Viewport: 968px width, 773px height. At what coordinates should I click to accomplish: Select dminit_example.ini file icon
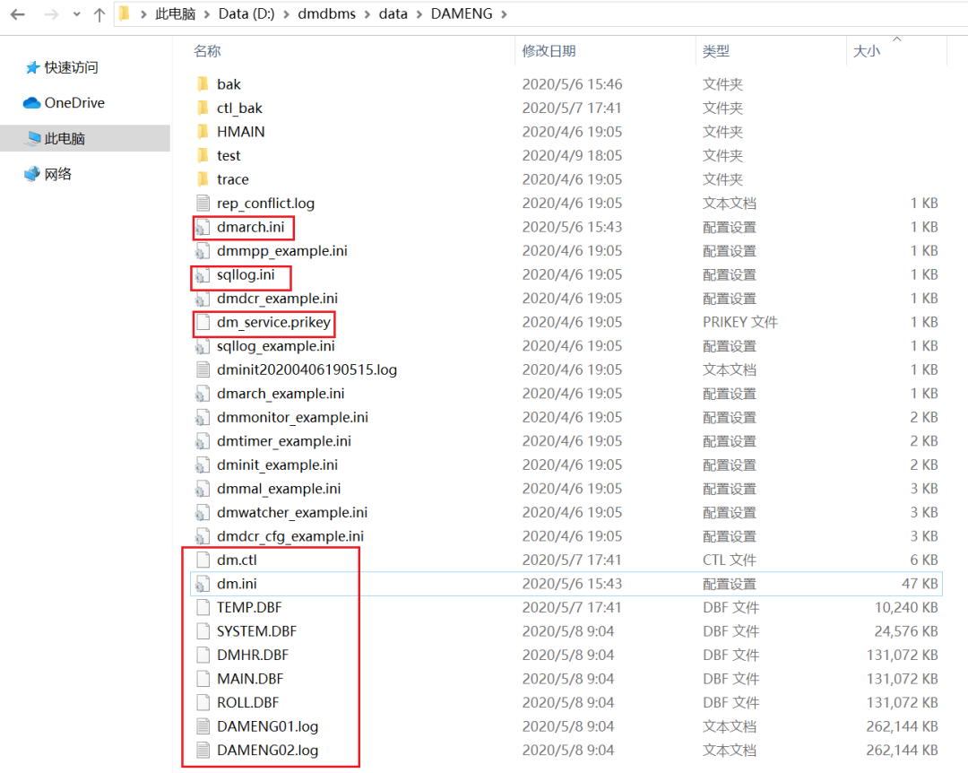pos(203,465)
